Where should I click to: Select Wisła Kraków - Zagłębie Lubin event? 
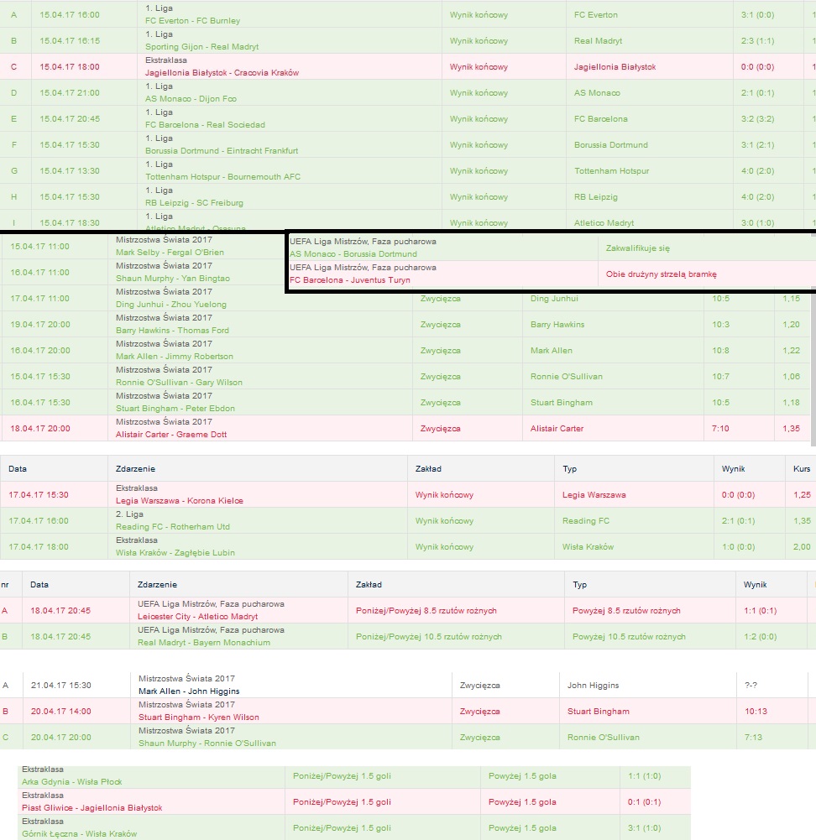coord(175,553)
